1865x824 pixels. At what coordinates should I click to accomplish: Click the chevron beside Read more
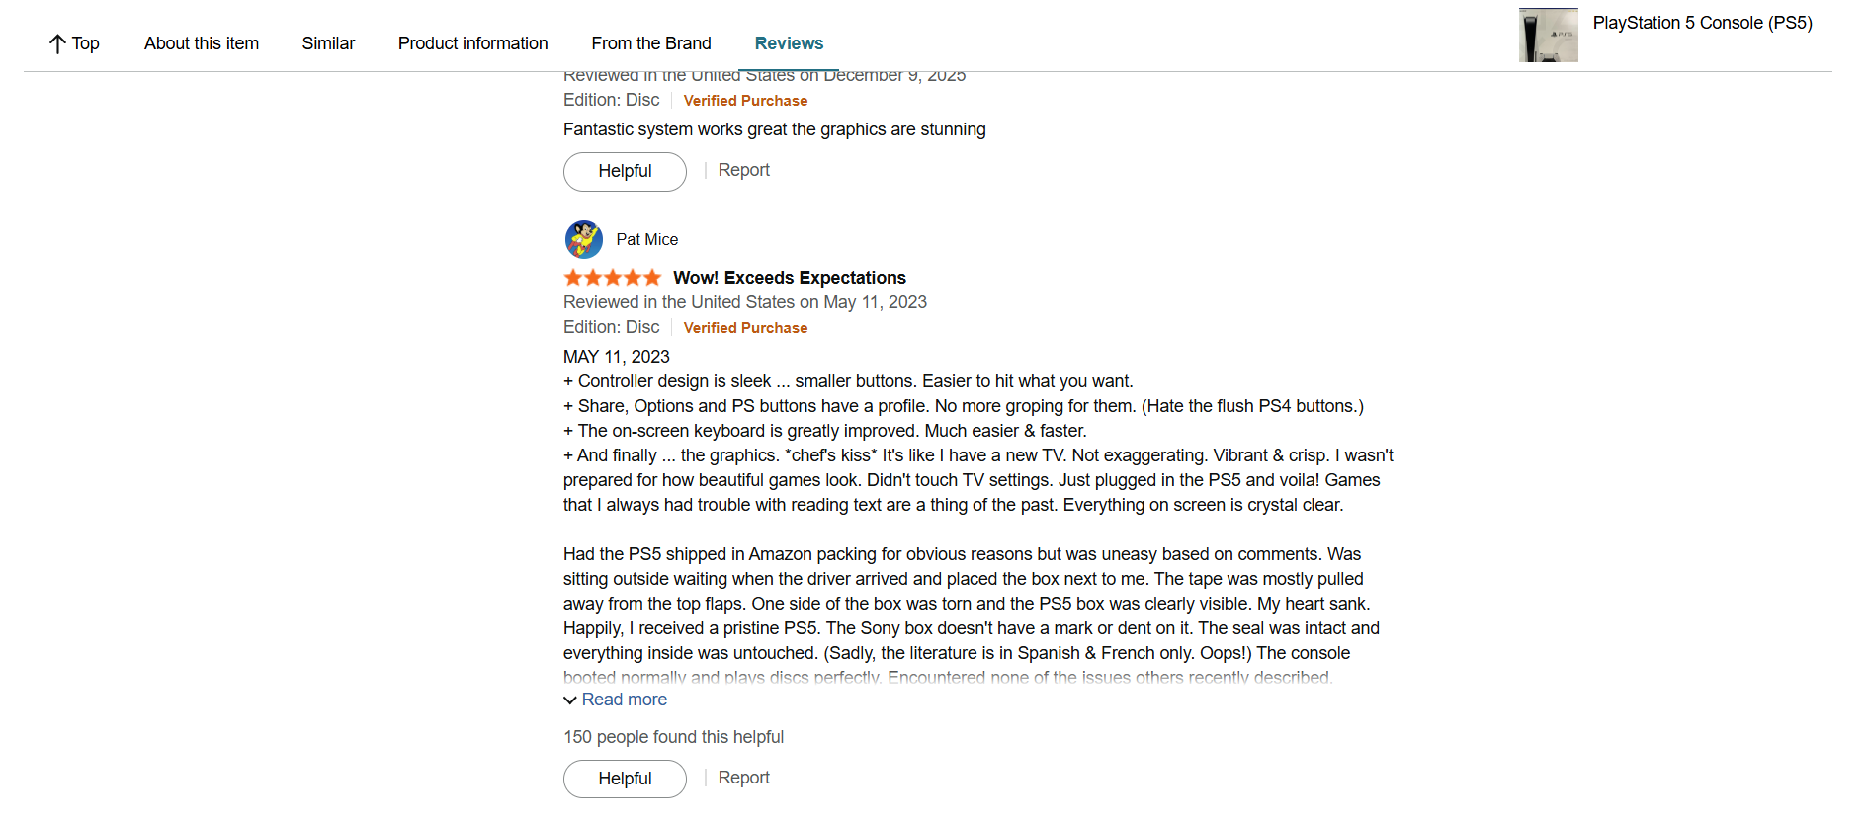(569, 700)
